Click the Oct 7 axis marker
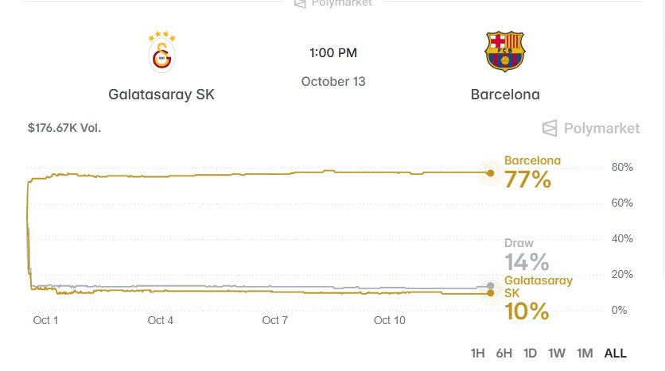 [274, 320]
